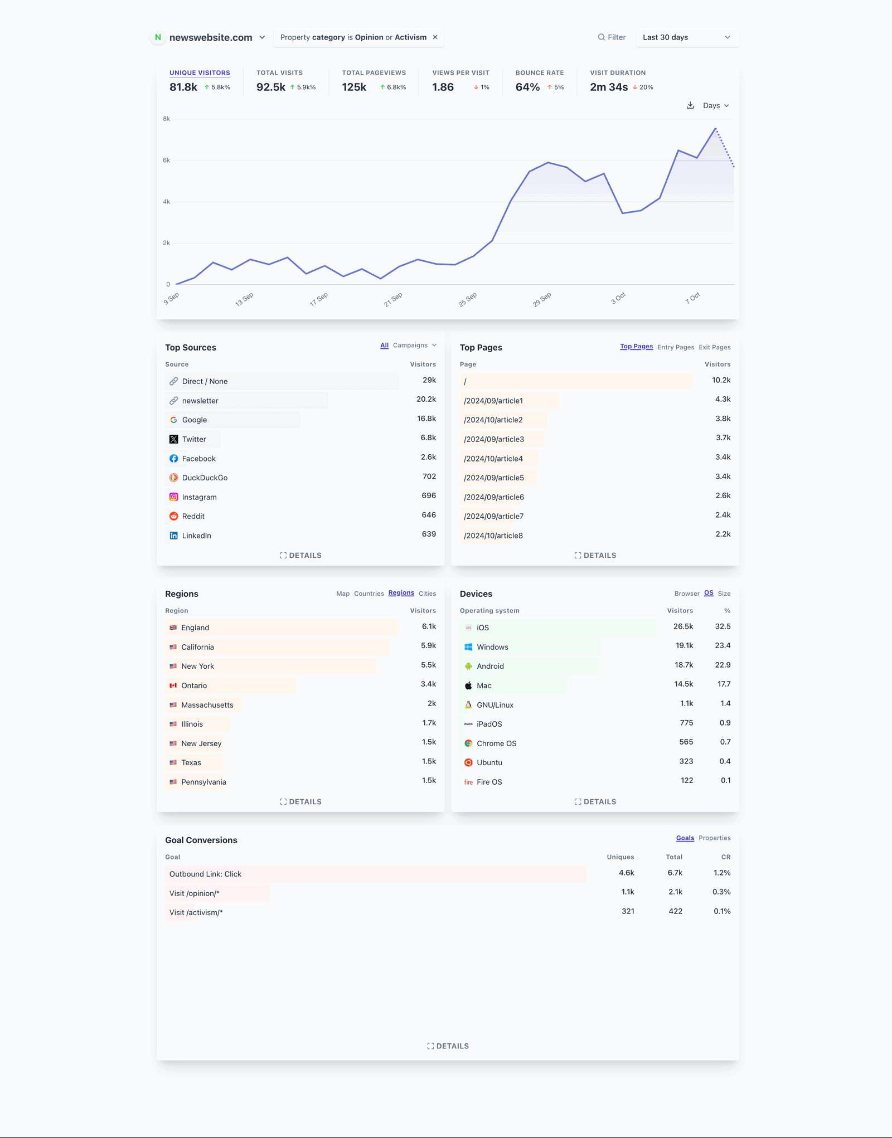
Task: Select the Total Visits metric
Action: click(x=286, y=81)
